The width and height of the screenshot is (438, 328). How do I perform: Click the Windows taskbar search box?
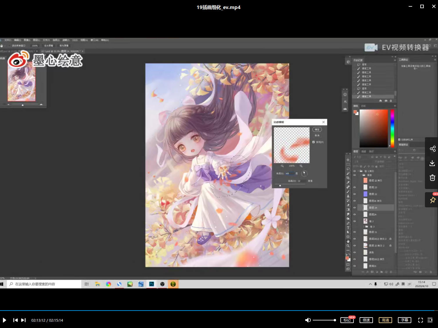click(x=44, y=284)
